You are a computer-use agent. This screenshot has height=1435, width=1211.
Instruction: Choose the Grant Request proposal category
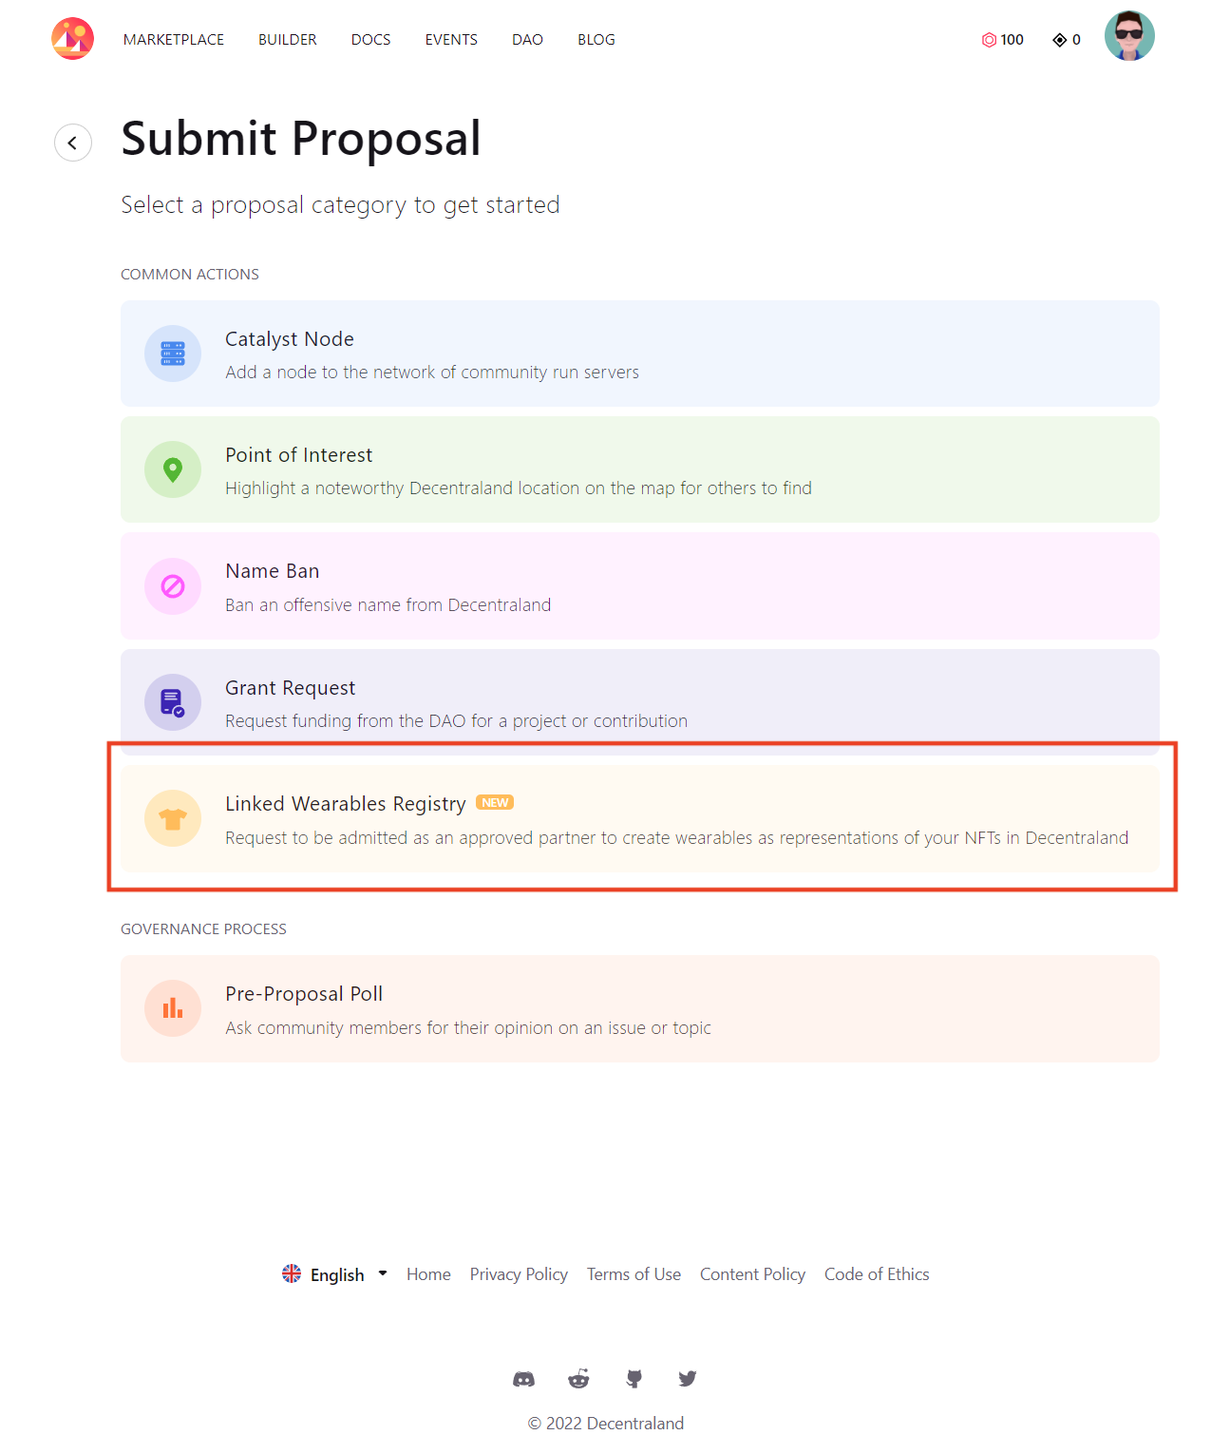click(x=639, y=702)
